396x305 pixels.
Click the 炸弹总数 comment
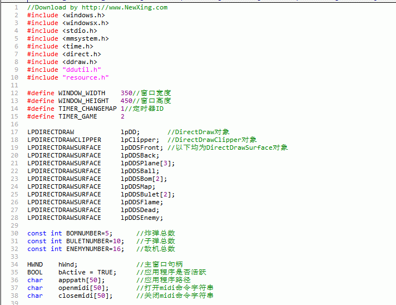click(x=156, y=234)
